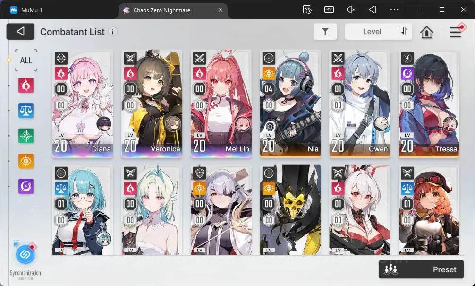Select the Diana combatant card
Image resolution: width=475 pixels, height=286 pixels.
[x=83, y=104]
